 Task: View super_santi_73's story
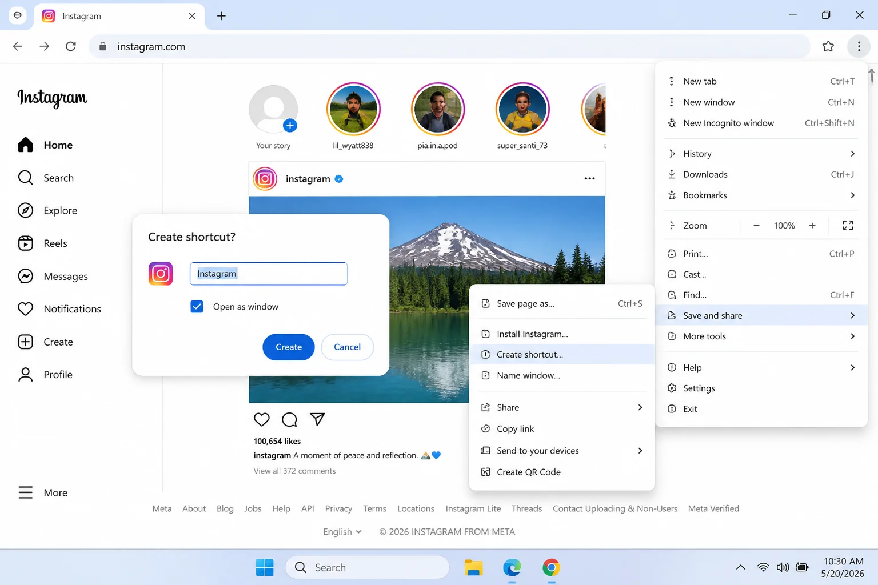coord(522,109)
